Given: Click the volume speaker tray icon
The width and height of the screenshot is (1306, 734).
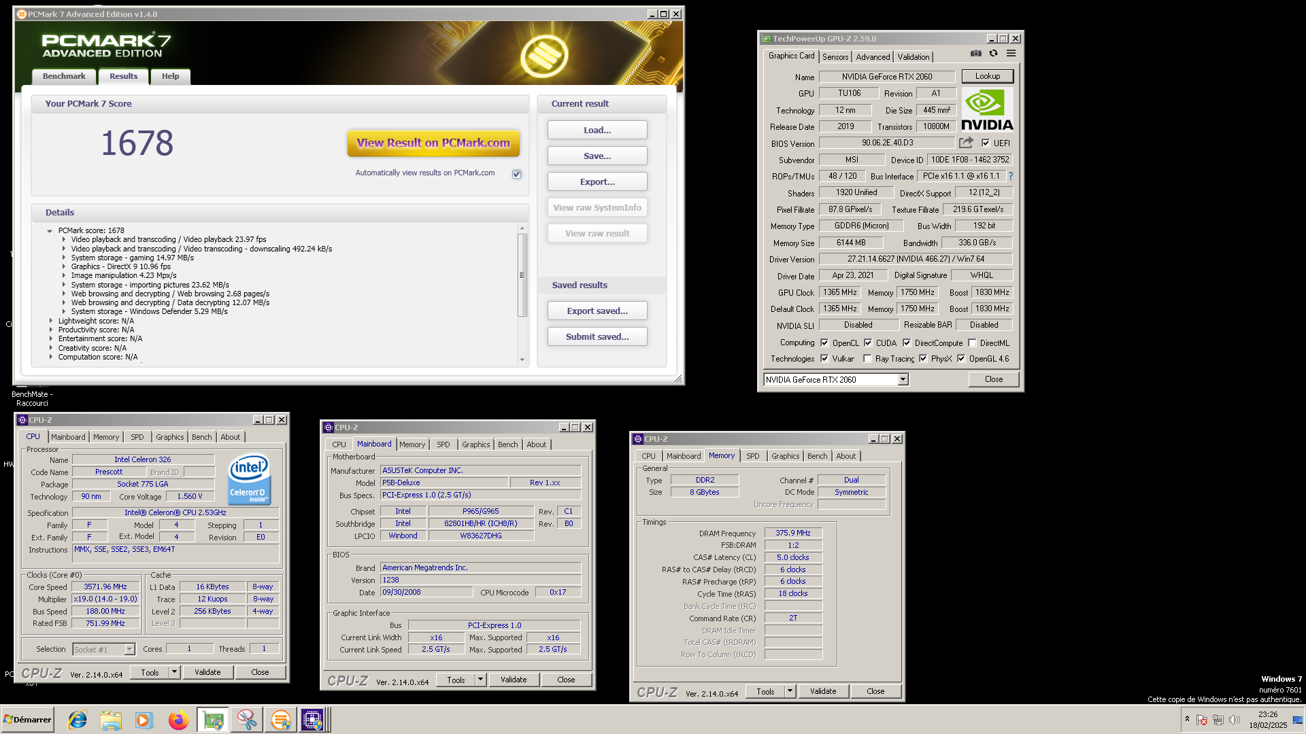Looking at the screenshot, I should [1235, 720].
